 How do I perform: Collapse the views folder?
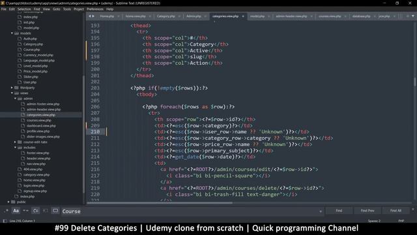click(12, 93)
